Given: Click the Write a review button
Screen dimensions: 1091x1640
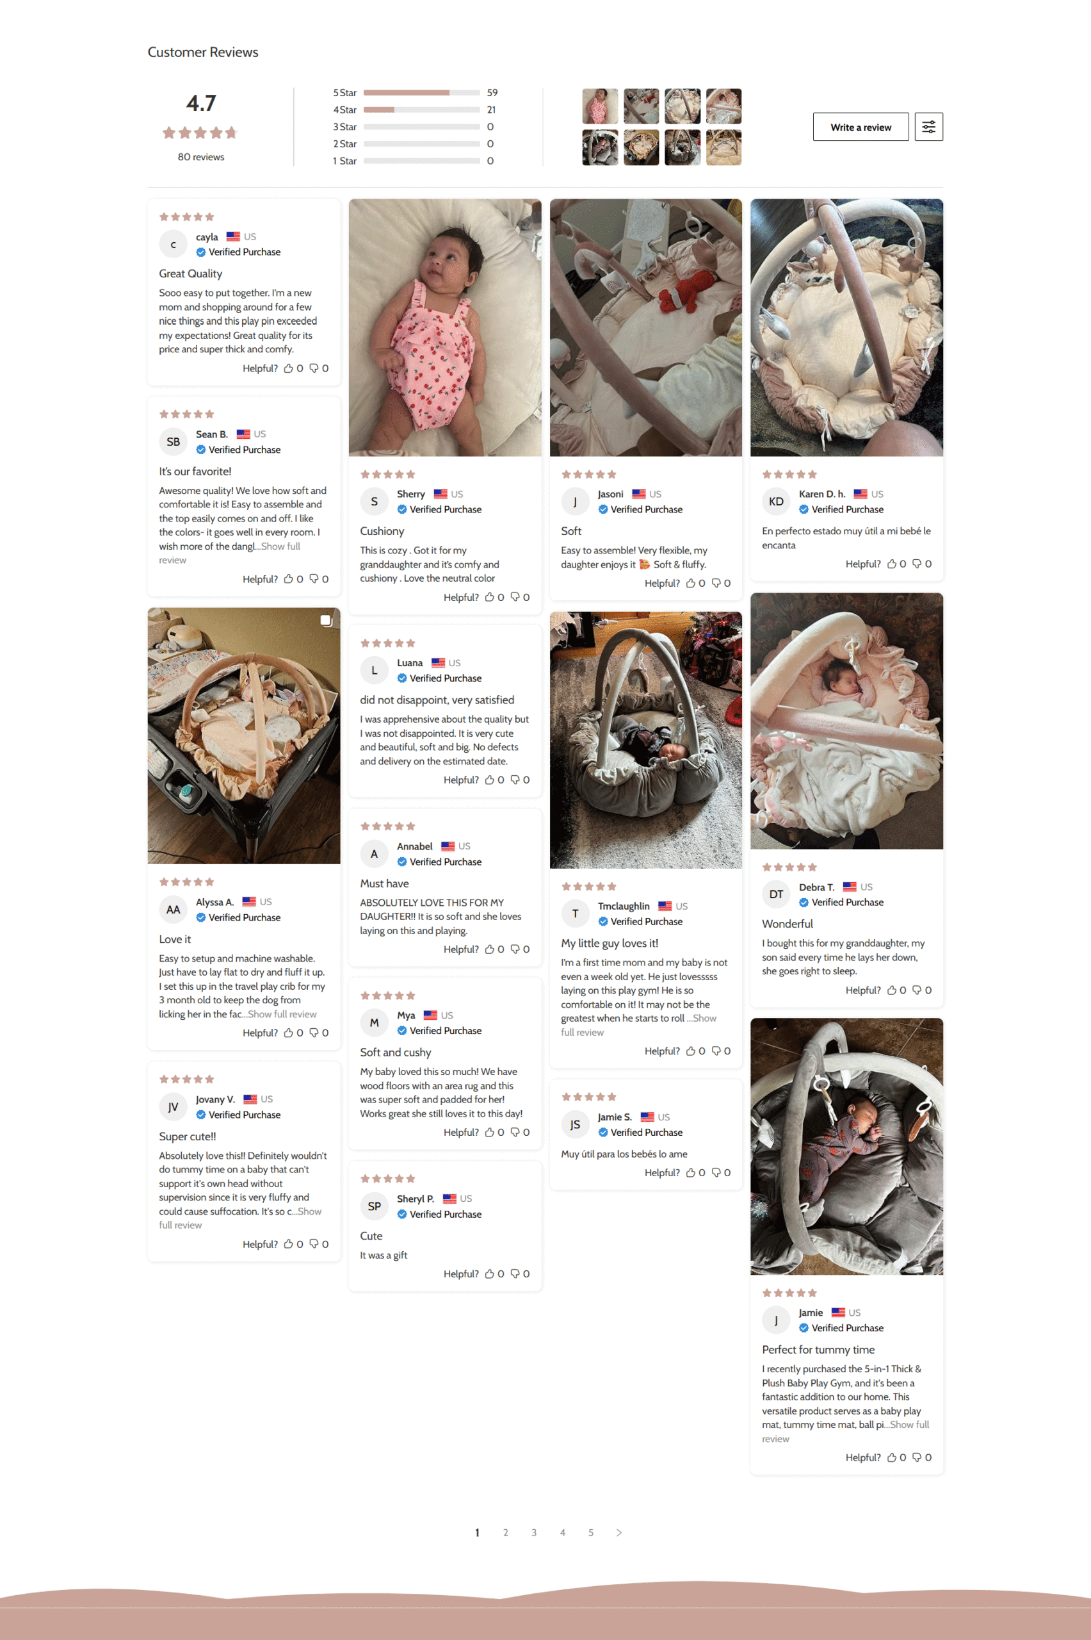Looking at the screenshot, I should (861, 127).
